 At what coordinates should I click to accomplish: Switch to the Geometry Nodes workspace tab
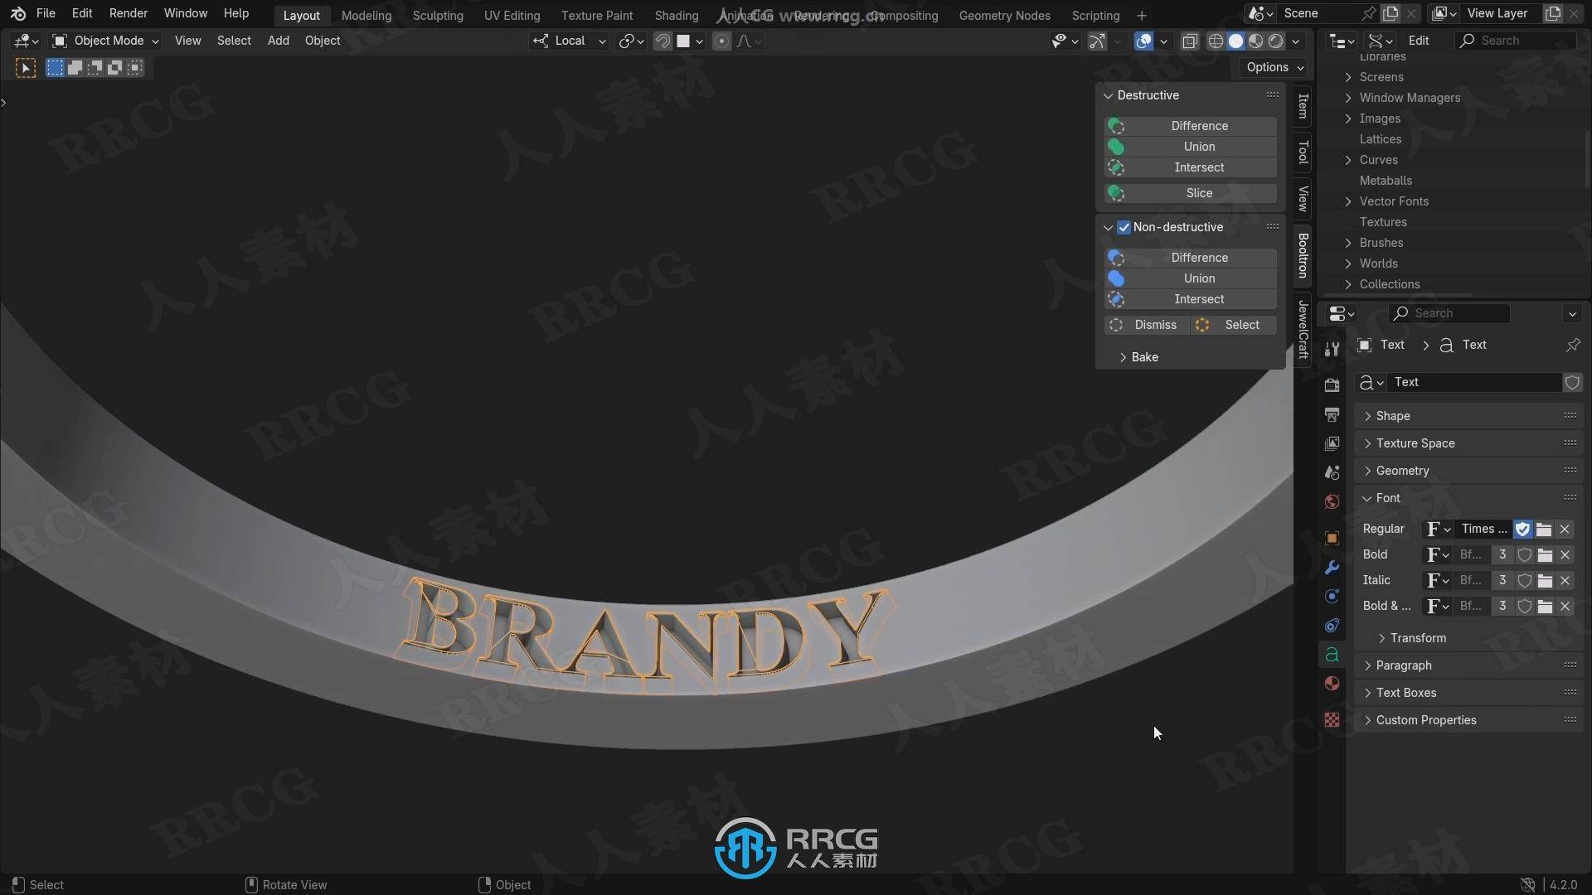point(1004,15)
